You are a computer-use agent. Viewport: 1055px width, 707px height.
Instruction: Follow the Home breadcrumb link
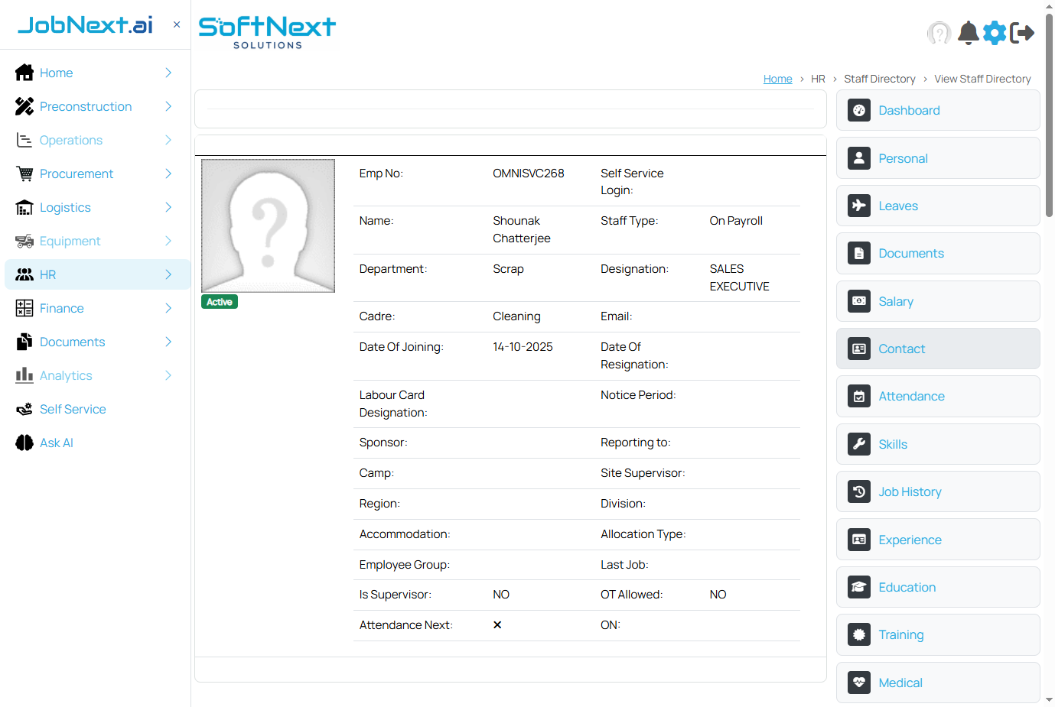coord(777,78)
